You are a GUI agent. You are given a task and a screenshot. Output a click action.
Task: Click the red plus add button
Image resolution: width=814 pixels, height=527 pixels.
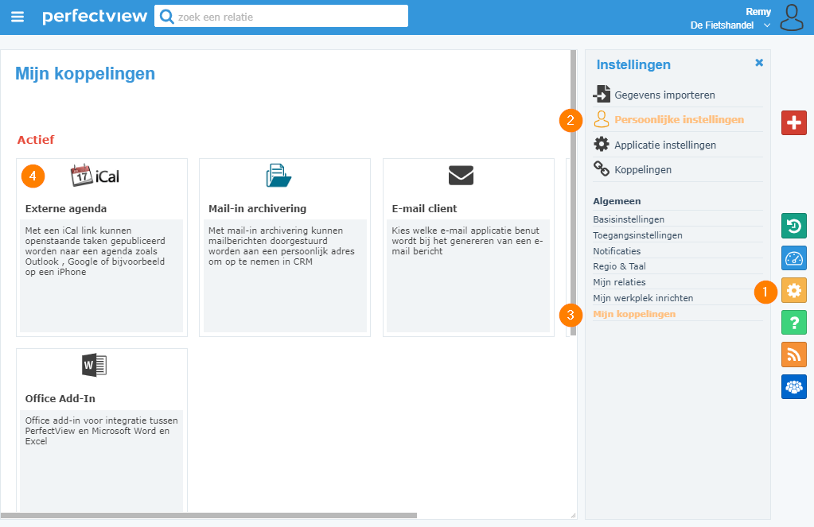(794, 123)
